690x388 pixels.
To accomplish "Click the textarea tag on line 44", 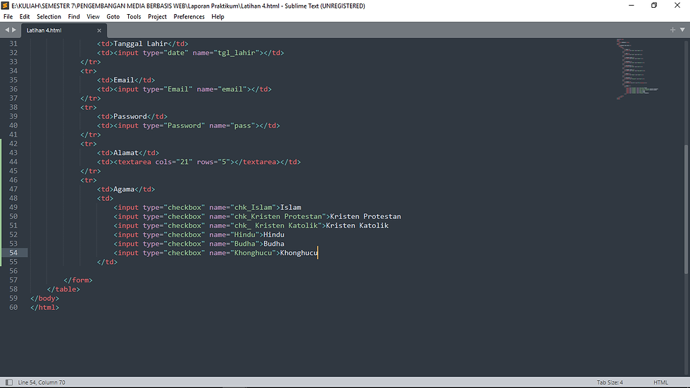I will coord(134,162).
